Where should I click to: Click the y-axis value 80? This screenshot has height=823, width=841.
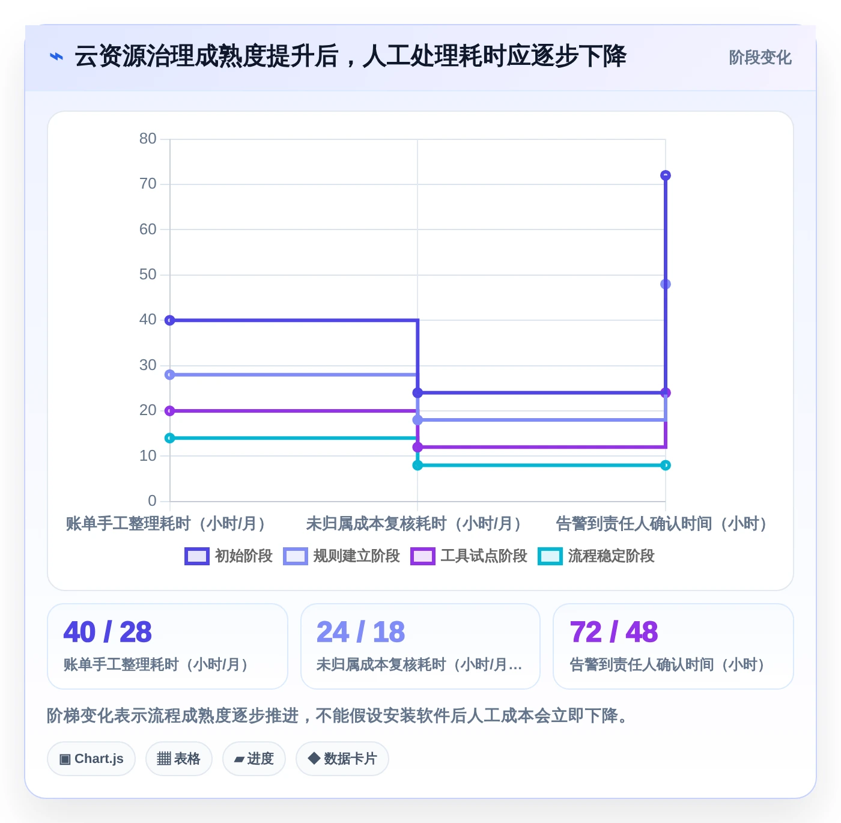[x=148, y=139]
